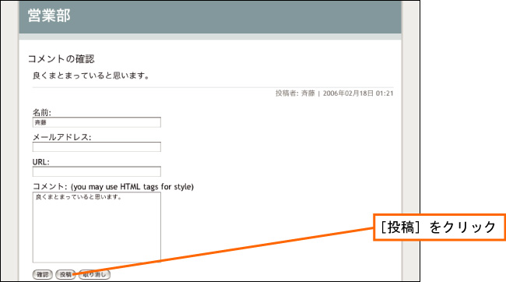This screenshot has height=282, width=506.
Task: Focus the 名前 input field
Action: [x=97, y=122]
